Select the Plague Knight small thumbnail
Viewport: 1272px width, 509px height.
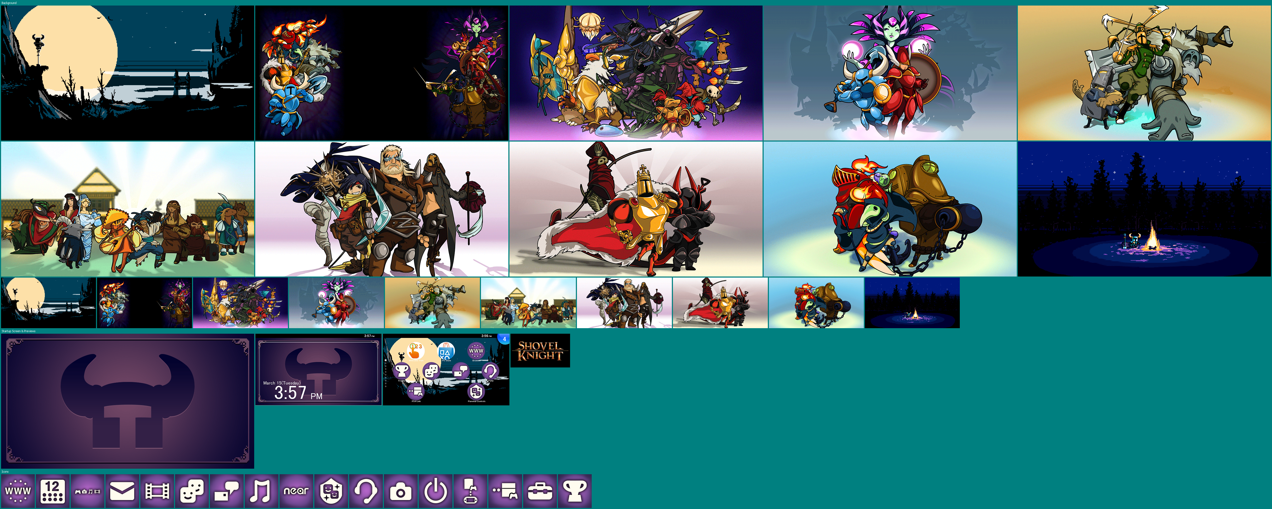pos(817,303)
